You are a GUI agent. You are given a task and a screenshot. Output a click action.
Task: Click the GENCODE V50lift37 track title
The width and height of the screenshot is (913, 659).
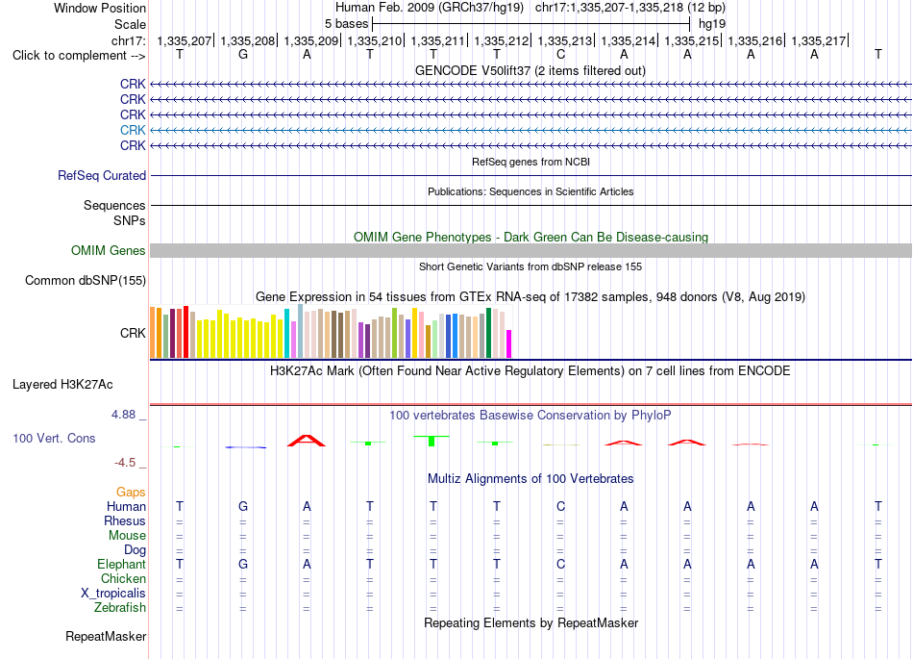[531, 70]
